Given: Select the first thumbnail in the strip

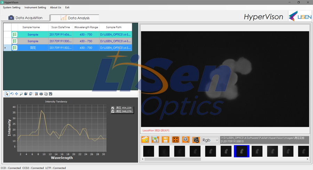Looking at the screenshot, I should click(149, 151).
